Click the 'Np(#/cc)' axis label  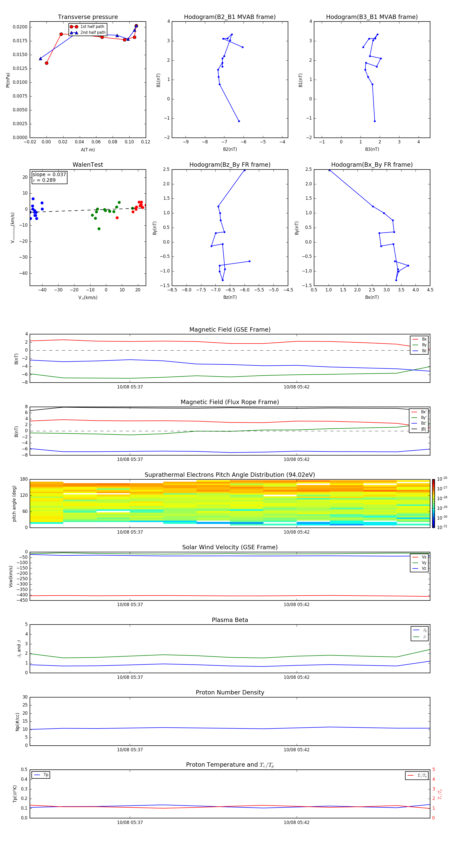(x=17, y=722)
